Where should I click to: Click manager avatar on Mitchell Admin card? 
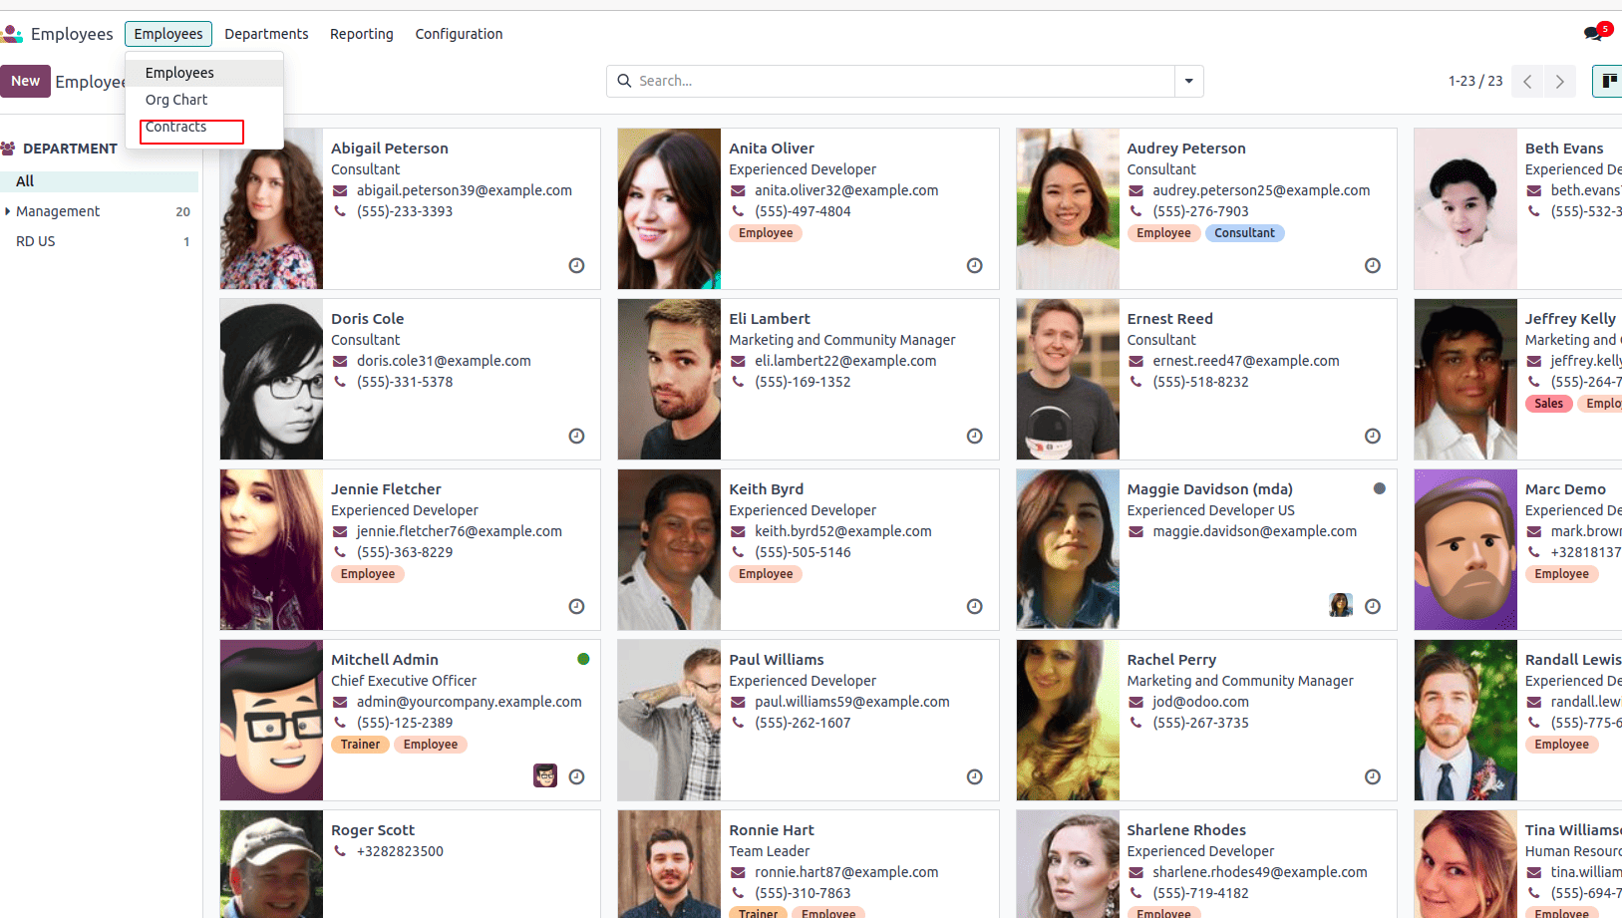click(545, 775)
